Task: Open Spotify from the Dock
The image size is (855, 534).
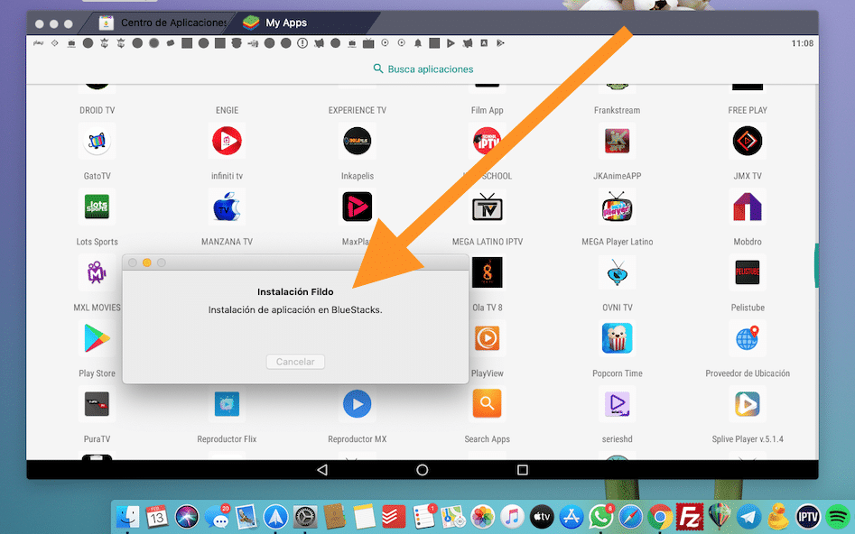Action: 839,518
